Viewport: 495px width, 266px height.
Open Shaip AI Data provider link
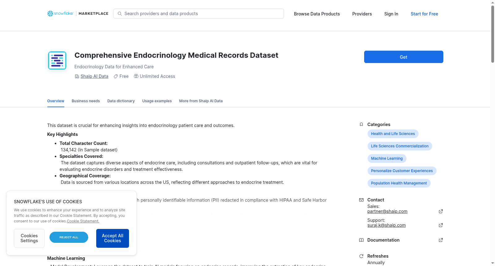coord(94,76)
